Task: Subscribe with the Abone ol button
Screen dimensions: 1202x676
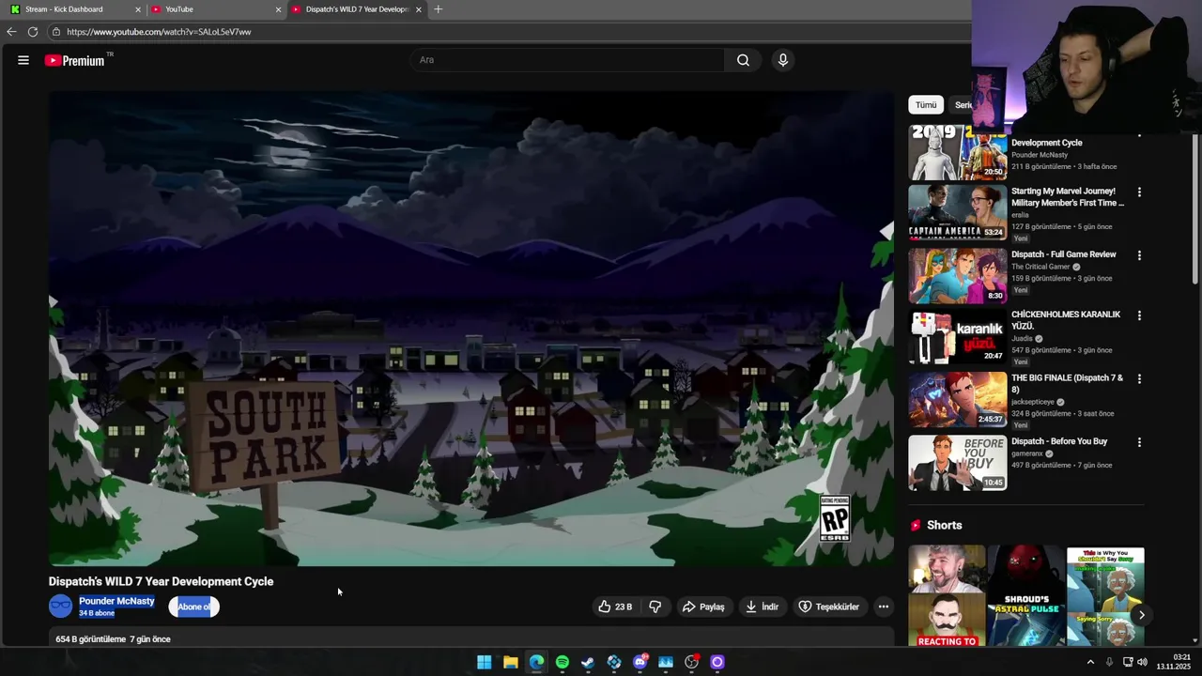Action: (194, 607)
